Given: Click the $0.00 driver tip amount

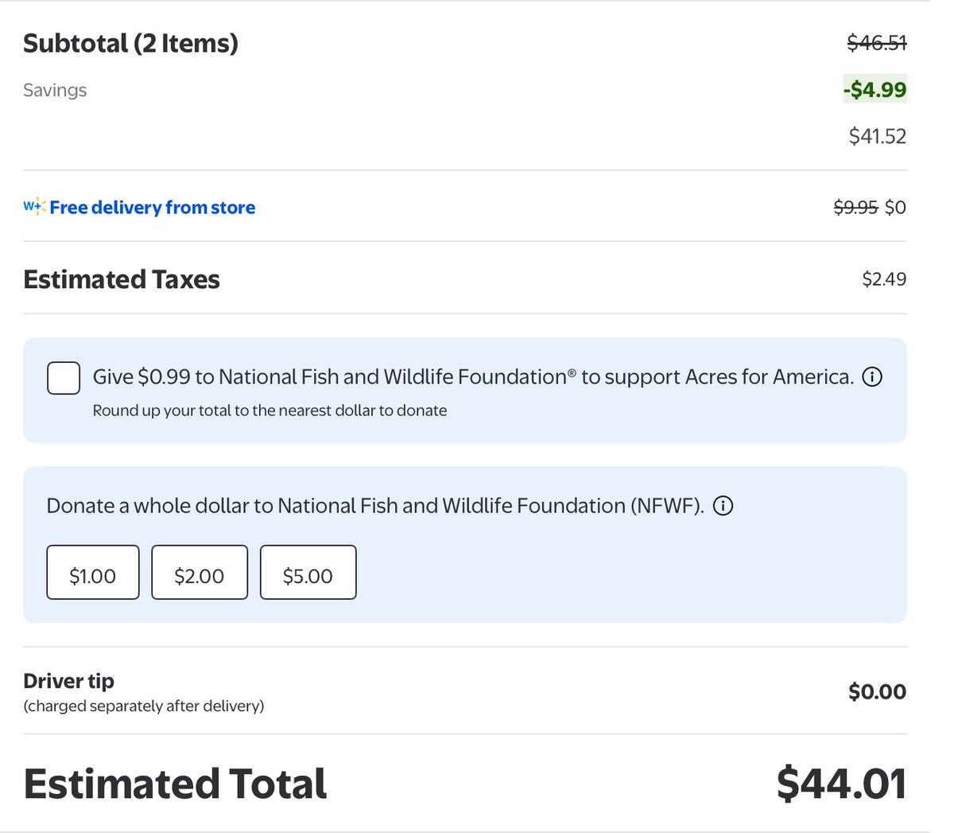Looking at the screenshot, I should pos(877,691).
